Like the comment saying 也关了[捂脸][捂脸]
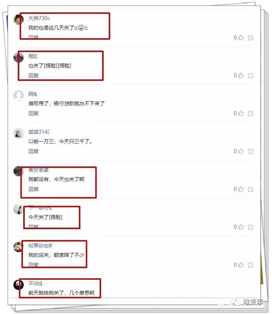 241,75
